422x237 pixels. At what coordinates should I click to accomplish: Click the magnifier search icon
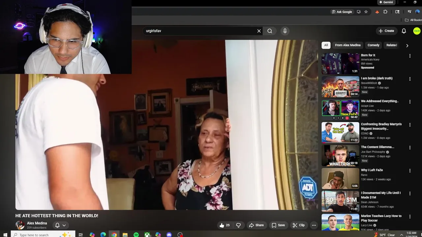point(270,31)
